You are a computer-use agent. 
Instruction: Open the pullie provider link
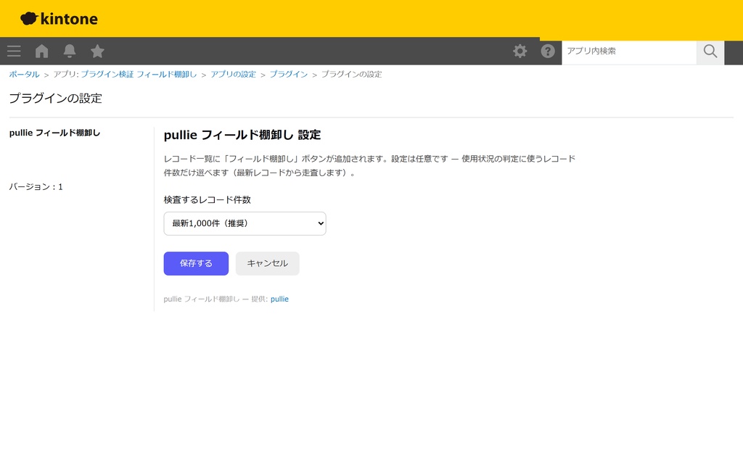coord(279,299)
